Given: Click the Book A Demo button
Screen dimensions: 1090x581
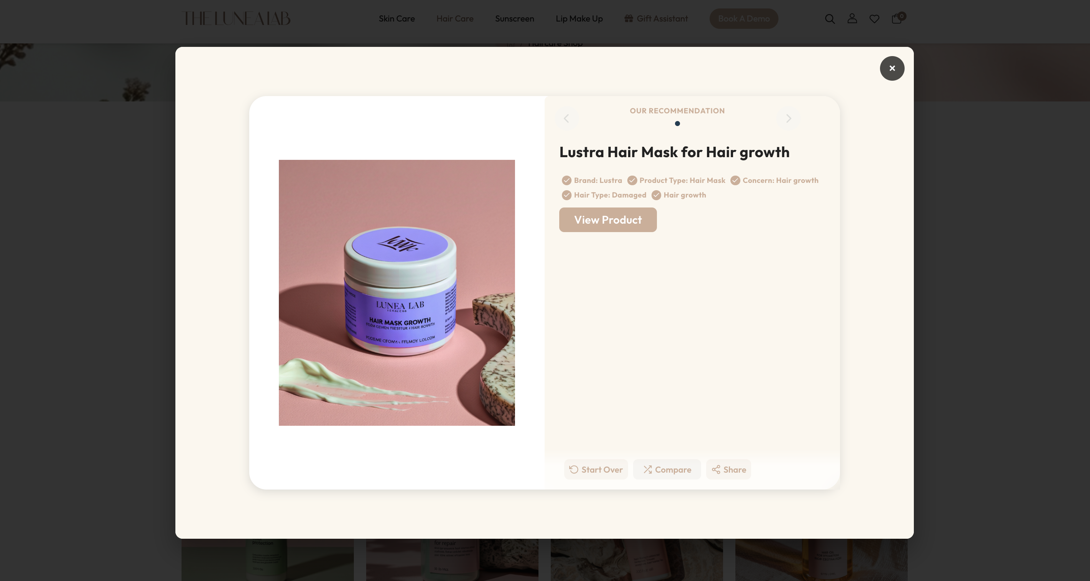Looking at the screenshot, I should click(743, 18).
